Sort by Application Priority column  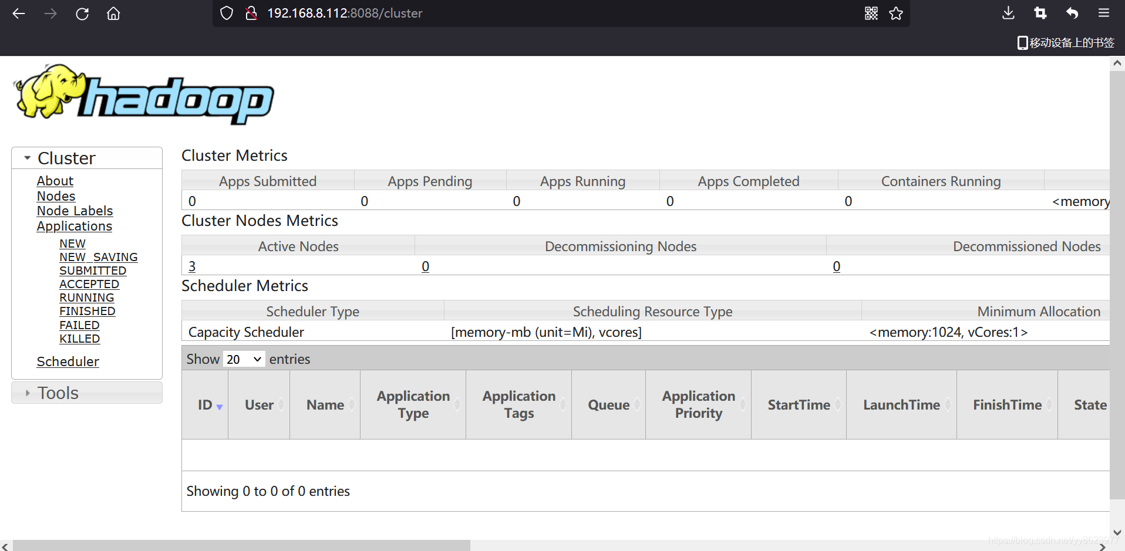point(699,405)
